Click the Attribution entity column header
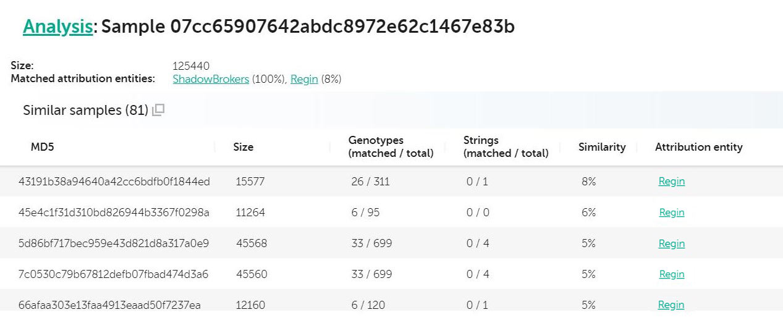 [698, 147]
